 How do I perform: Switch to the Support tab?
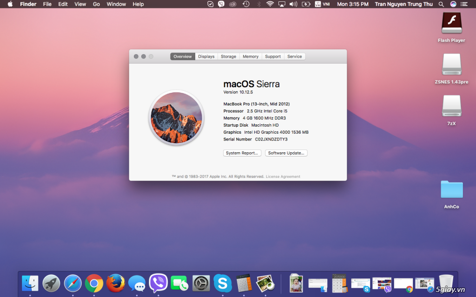point(272,56)
